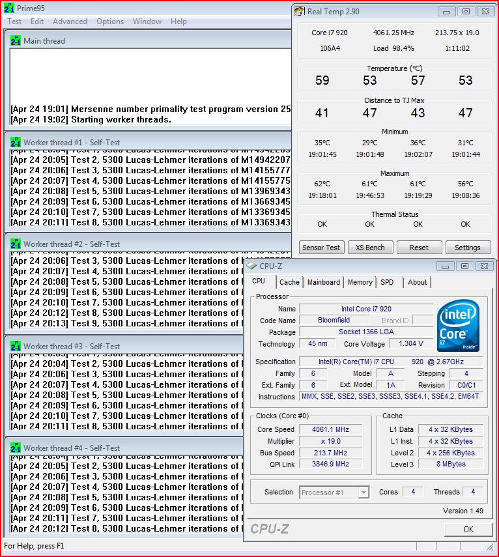Screen dimensions: 499x557
Task: Open the Options menu in Prime95
Action: point(110,21)
